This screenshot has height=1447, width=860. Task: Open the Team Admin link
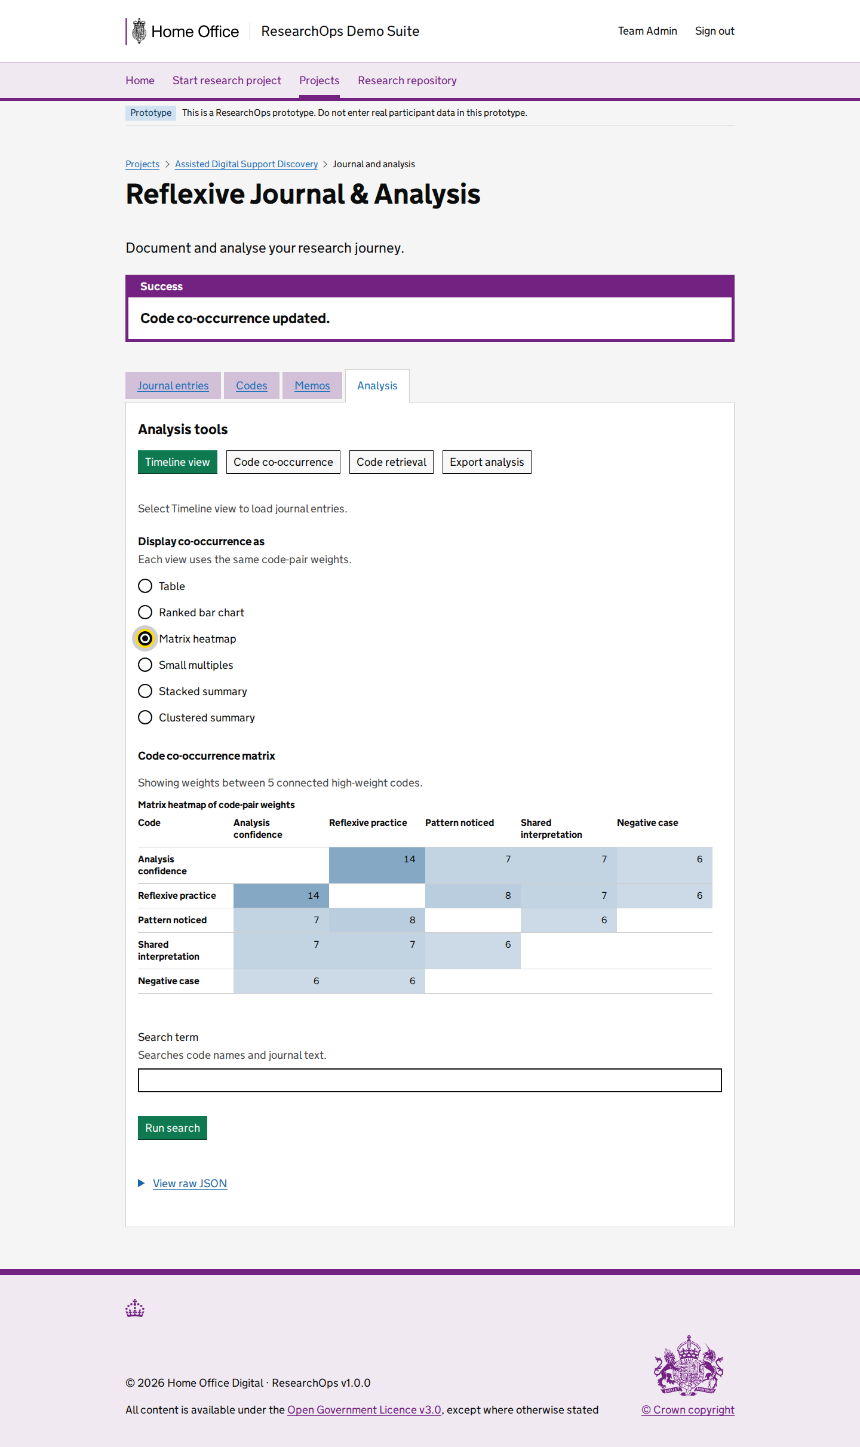(x=647, y=31)
